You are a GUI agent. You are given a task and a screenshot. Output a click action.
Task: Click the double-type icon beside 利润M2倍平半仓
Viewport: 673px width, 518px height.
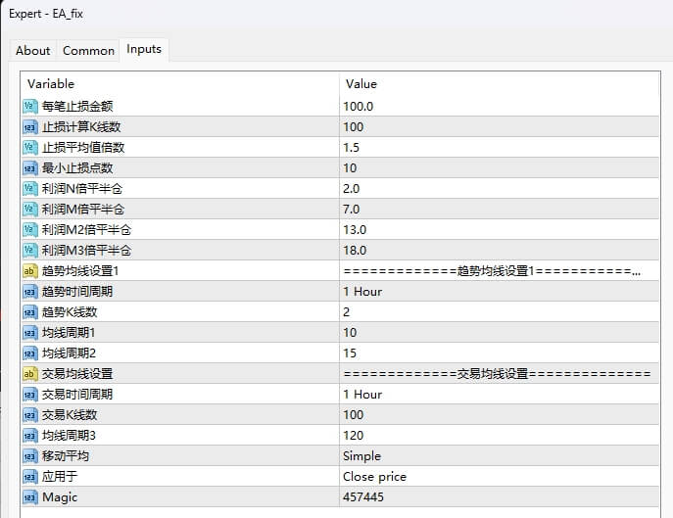30,230
